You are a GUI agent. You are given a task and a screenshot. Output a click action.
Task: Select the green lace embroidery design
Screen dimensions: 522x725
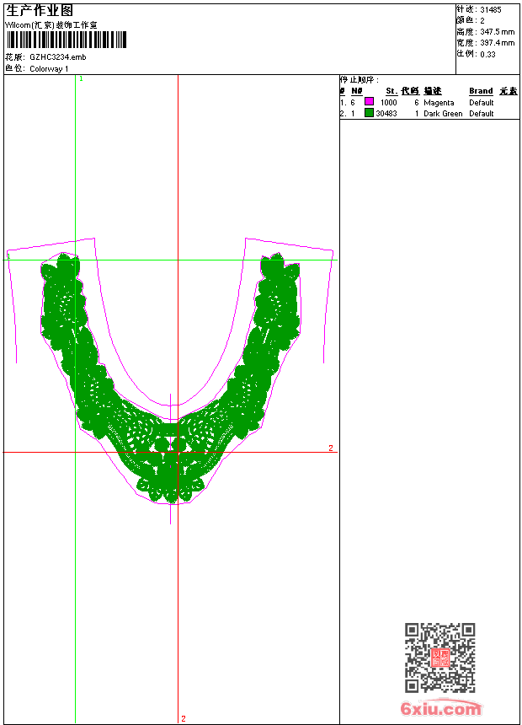point(170,396)
